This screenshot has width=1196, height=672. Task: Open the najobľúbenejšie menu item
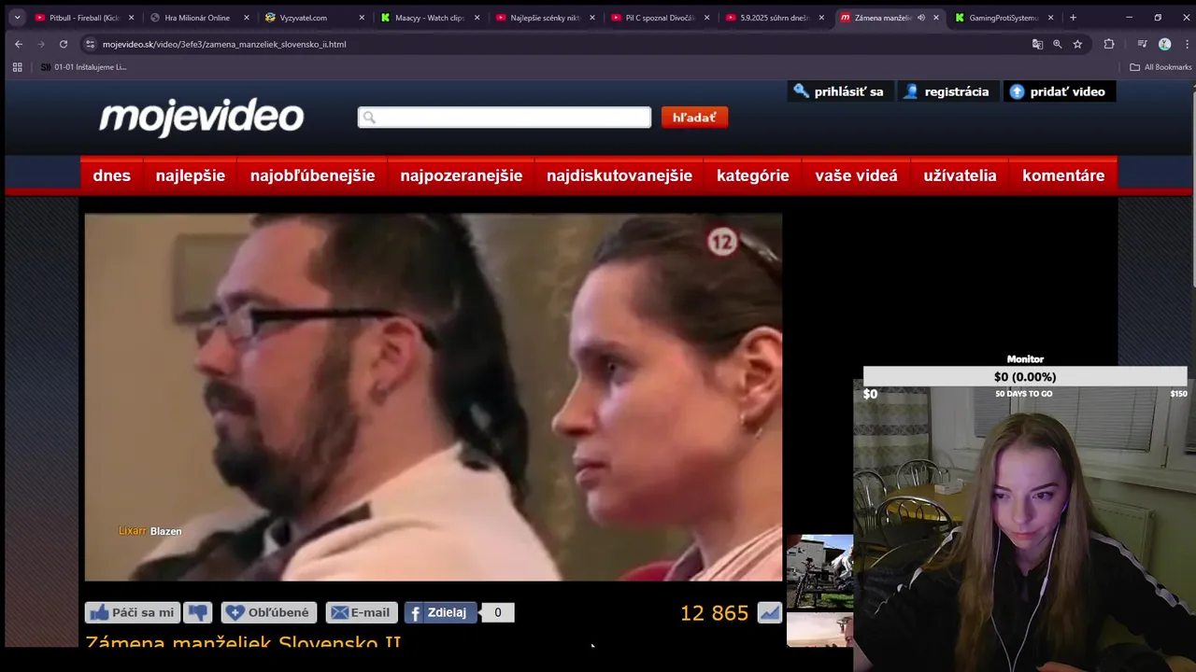[312, 175]
